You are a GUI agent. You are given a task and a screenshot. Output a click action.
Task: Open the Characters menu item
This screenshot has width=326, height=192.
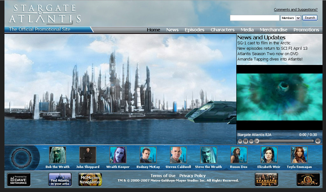tap(222, 30)
